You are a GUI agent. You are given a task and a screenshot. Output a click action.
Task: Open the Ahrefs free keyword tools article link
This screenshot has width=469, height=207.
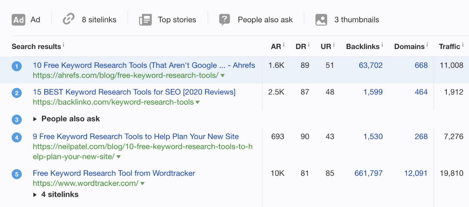[x=144, y=65]
